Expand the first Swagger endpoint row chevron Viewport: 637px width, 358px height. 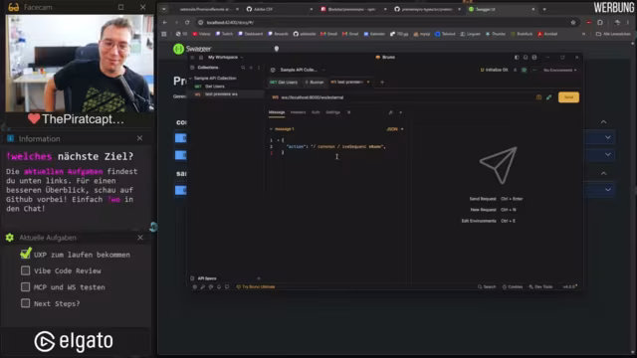click(608, 137)
